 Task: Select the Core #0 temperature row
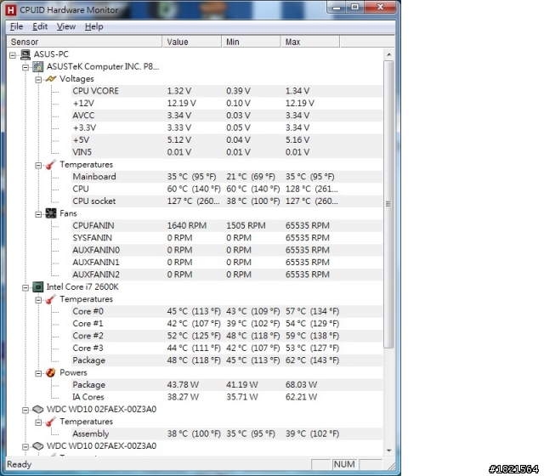(x=227, y=311)
